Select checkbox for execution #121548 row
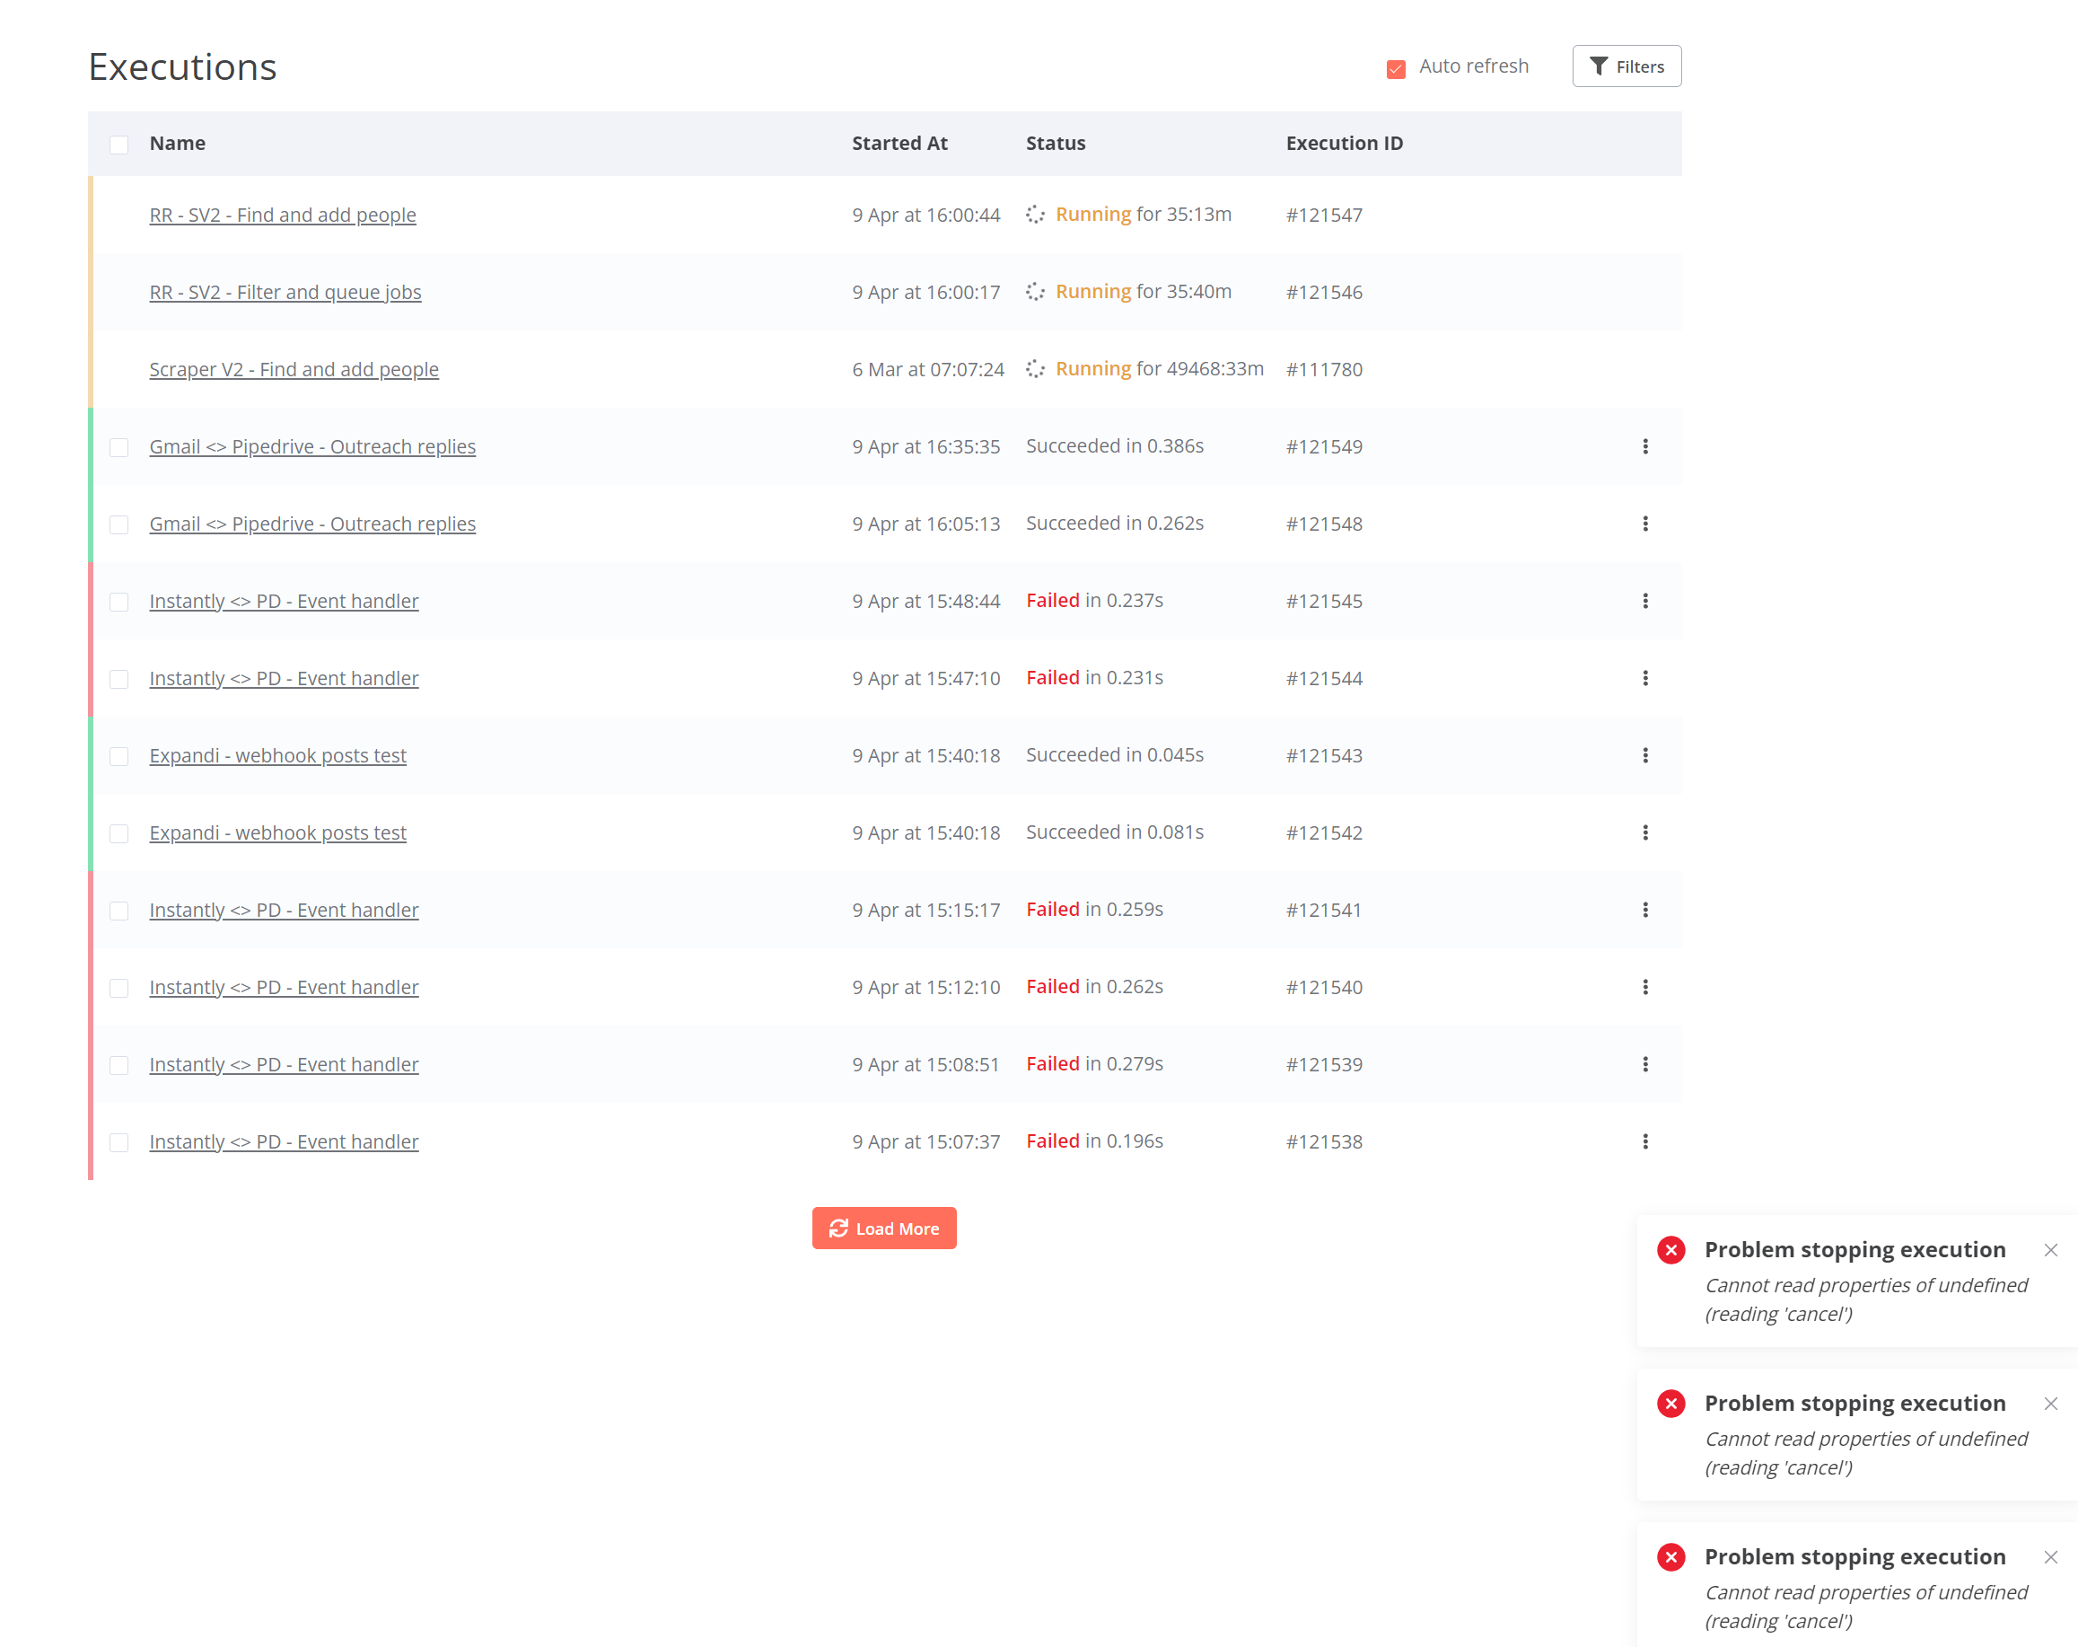The width and height of the screenshot is (2078, 1647). tap(118, 524)
